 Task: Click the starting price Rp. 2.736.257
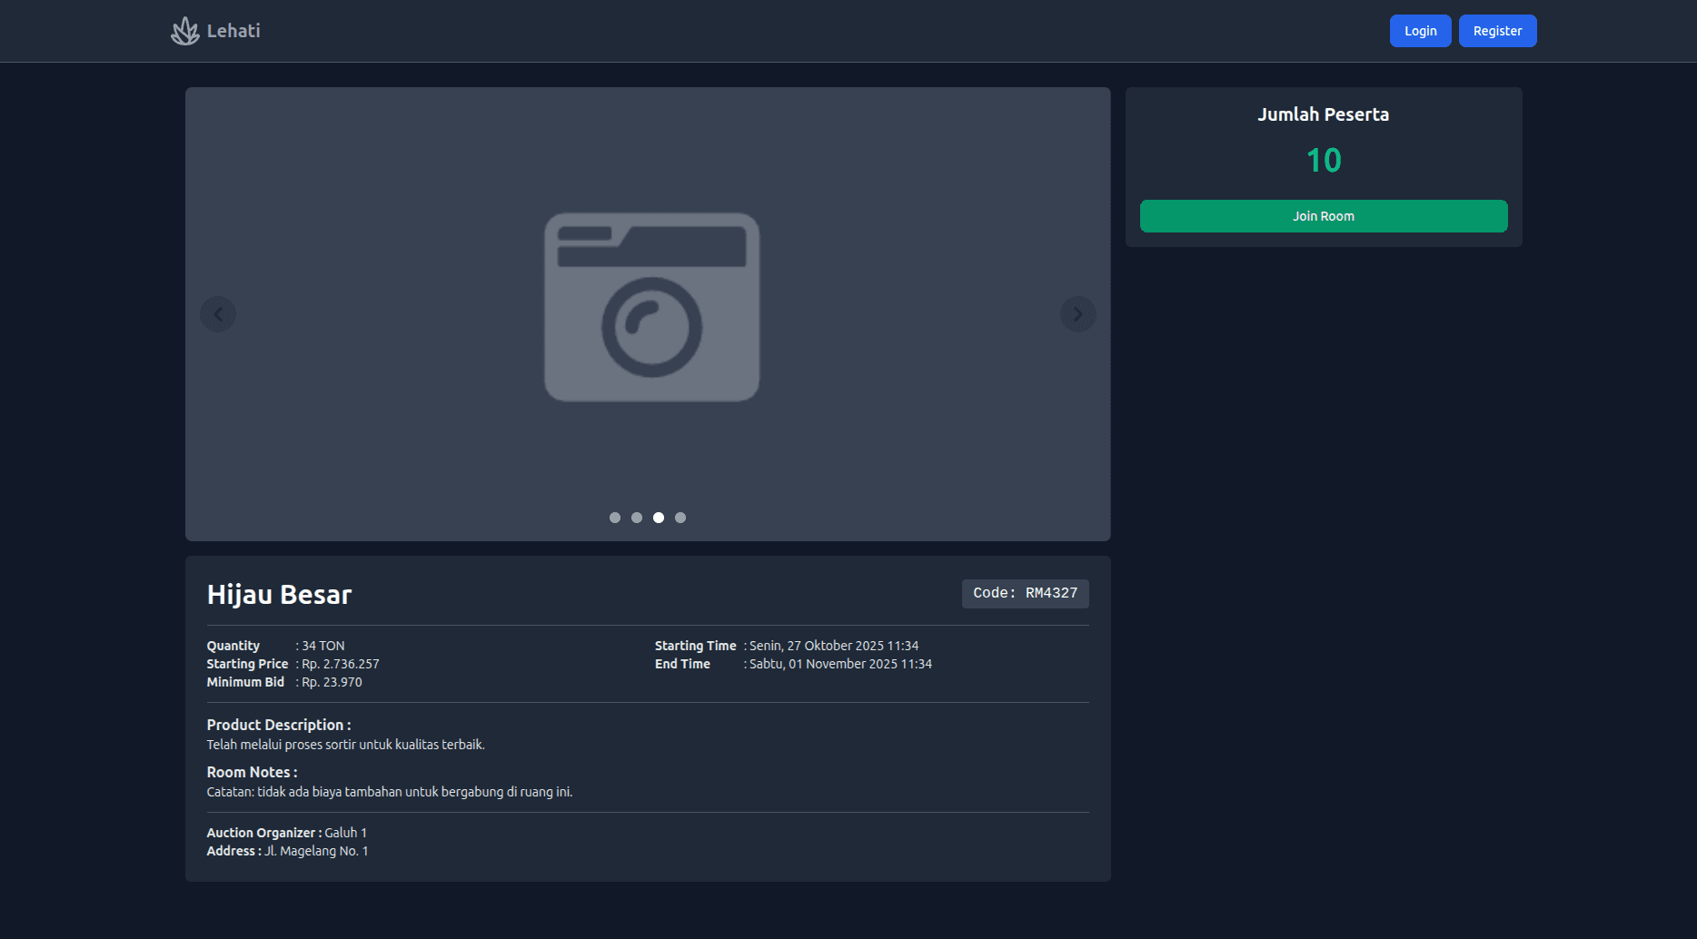340,664
